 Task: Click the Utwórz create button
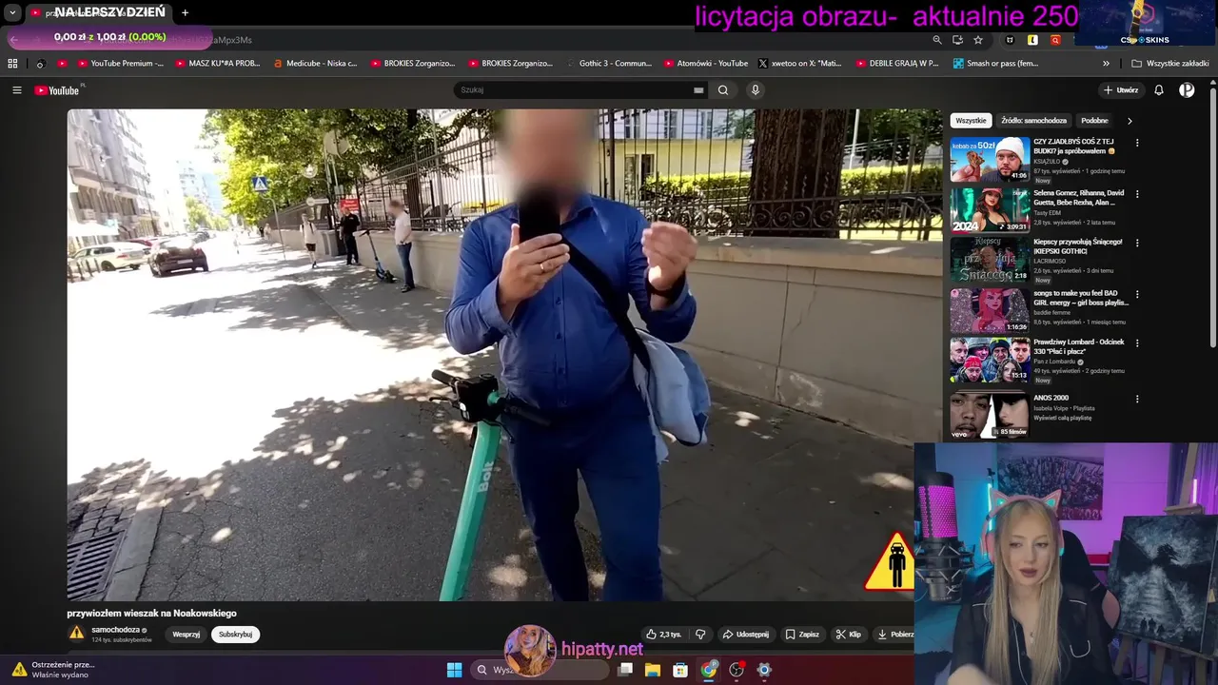click(1121, 90)
